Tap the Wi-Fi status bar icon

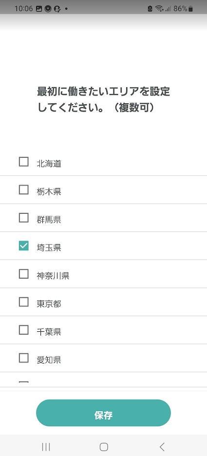[x=159, y=9]
